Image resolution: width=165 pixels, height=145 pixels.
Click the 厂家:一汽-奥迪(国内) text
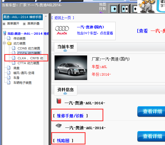(x=111, y=59)
